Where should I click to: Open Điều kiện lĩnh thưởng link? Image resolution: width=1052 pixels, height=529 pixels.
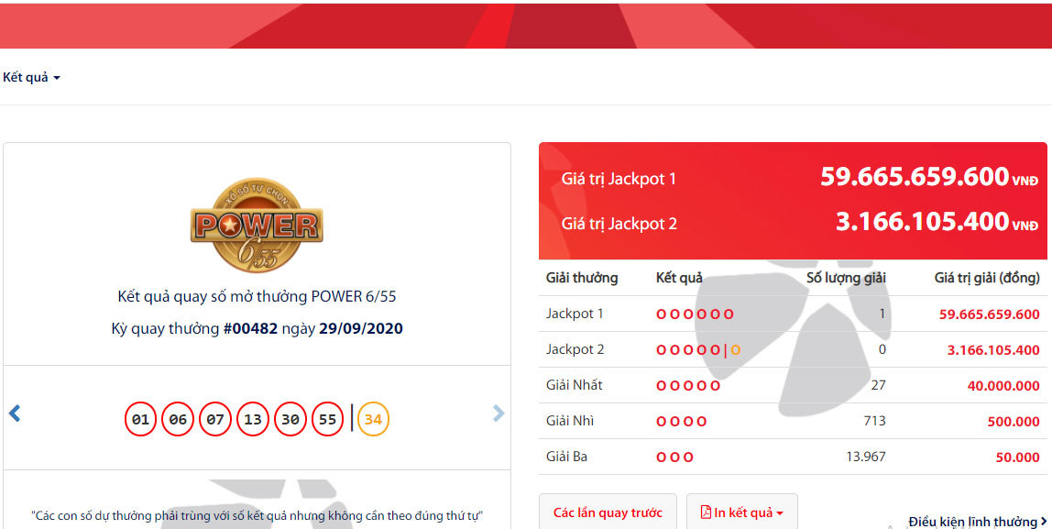coord(978,522)
